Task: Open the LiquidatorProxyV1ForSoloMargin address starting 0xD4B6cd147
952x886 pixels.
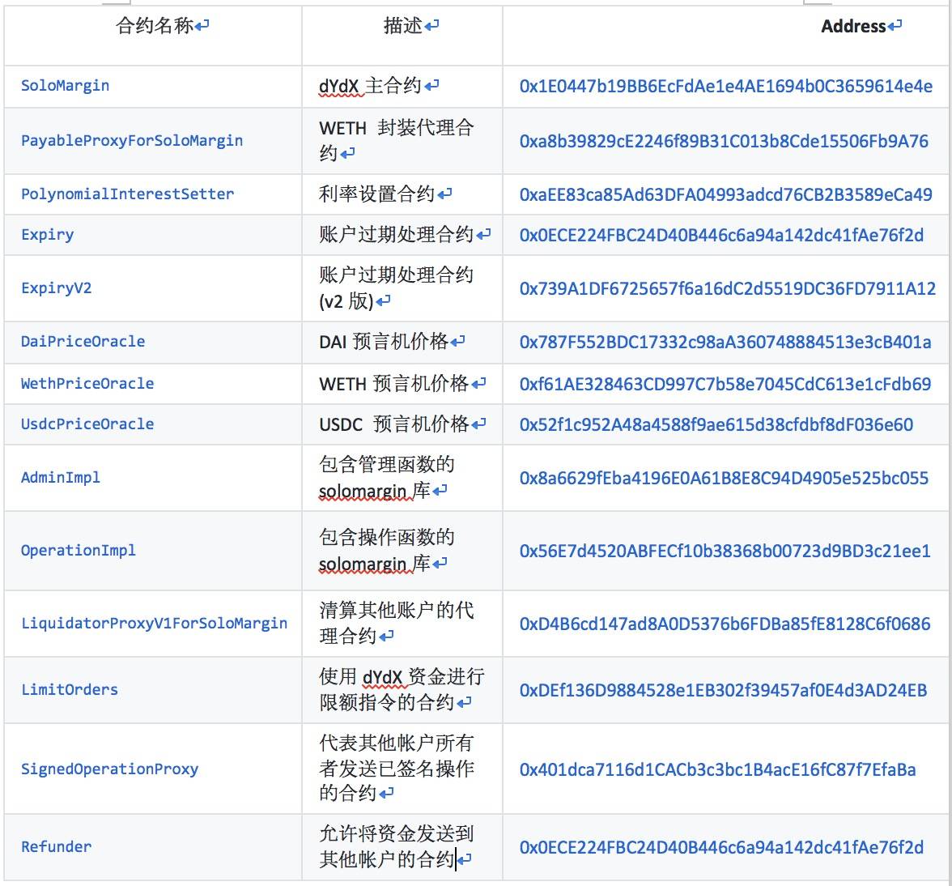Action: click(725, 624)
